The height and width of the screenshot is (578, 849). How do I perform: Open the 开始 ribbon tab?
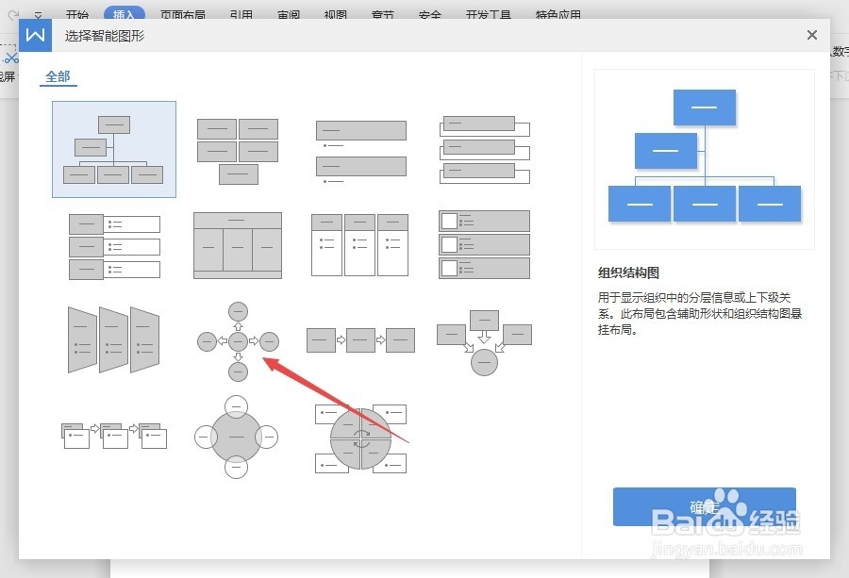[x=77, y=14]
